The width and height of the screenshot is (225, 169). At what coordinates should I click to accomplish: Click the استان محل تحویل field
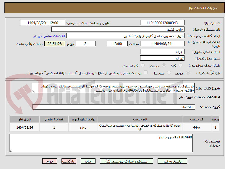pyautogui.click(x=162, y=52)
